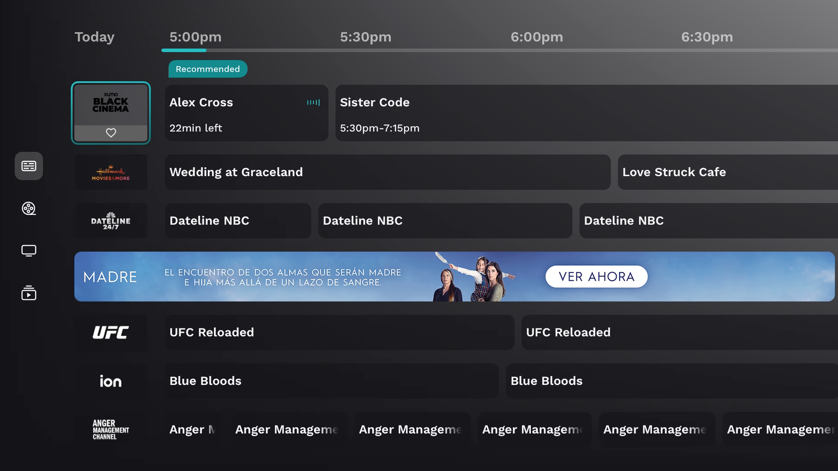Open Wedding at Graceland program
This screenshot has width=838, height=471.
point(388,172)
